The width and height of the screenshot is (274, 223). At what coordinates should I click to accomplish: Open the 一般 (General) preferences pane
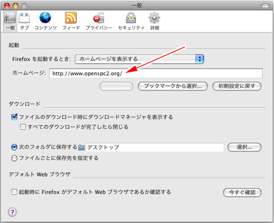(10, 21)
